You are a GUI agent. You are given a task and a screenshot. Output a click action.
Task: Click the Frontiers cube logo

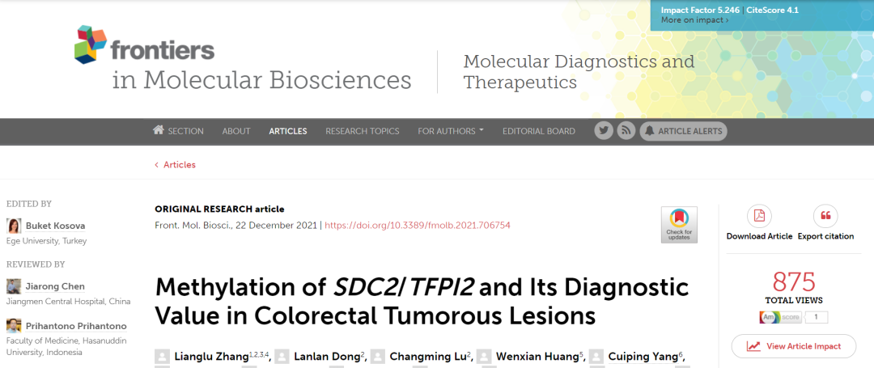[x=91, y=44]
